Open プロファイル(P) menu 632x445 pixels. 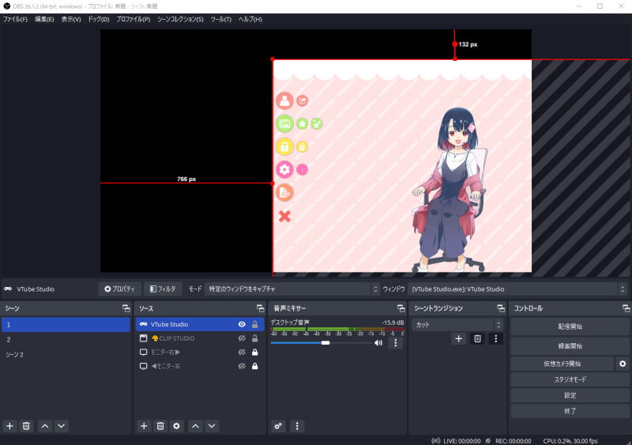(x=134, y=20)
